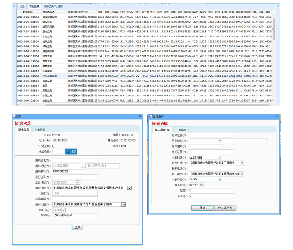
Task: Close the 新增用户 dialog
Action: tap(277, 116)
